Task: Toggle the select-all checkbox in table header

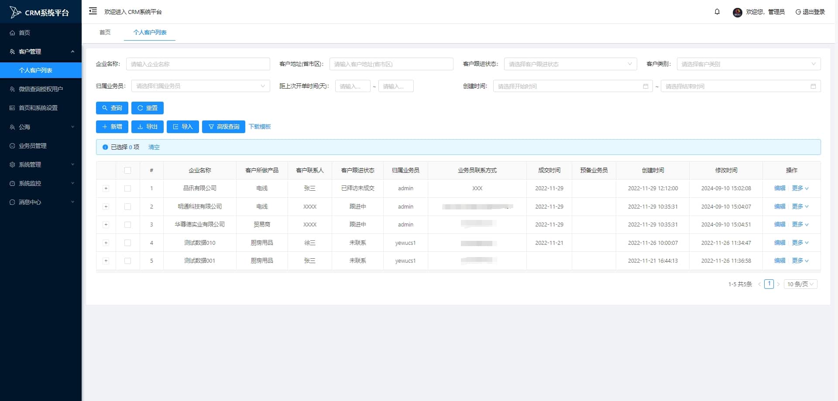Action: click(x=127, y=170)
